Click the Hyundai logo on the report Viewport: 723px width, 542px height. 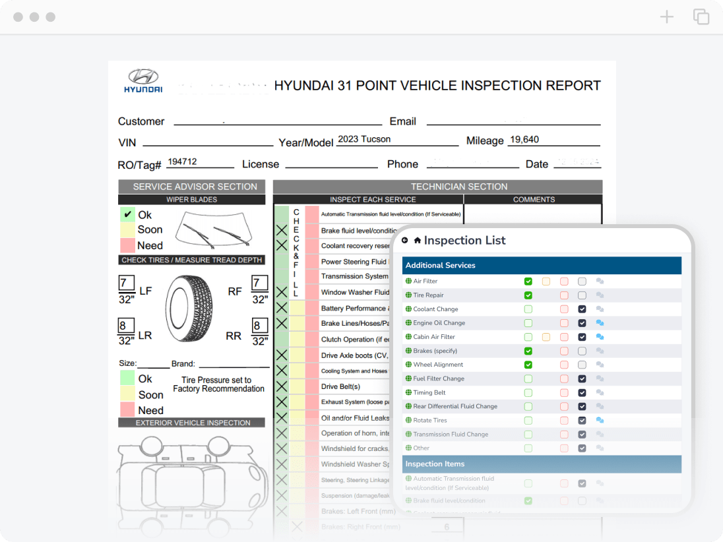143,80
